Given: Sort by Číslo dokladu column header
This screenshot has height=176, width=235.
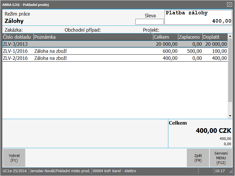Looking at the screenshot, I should pos(18,37).
